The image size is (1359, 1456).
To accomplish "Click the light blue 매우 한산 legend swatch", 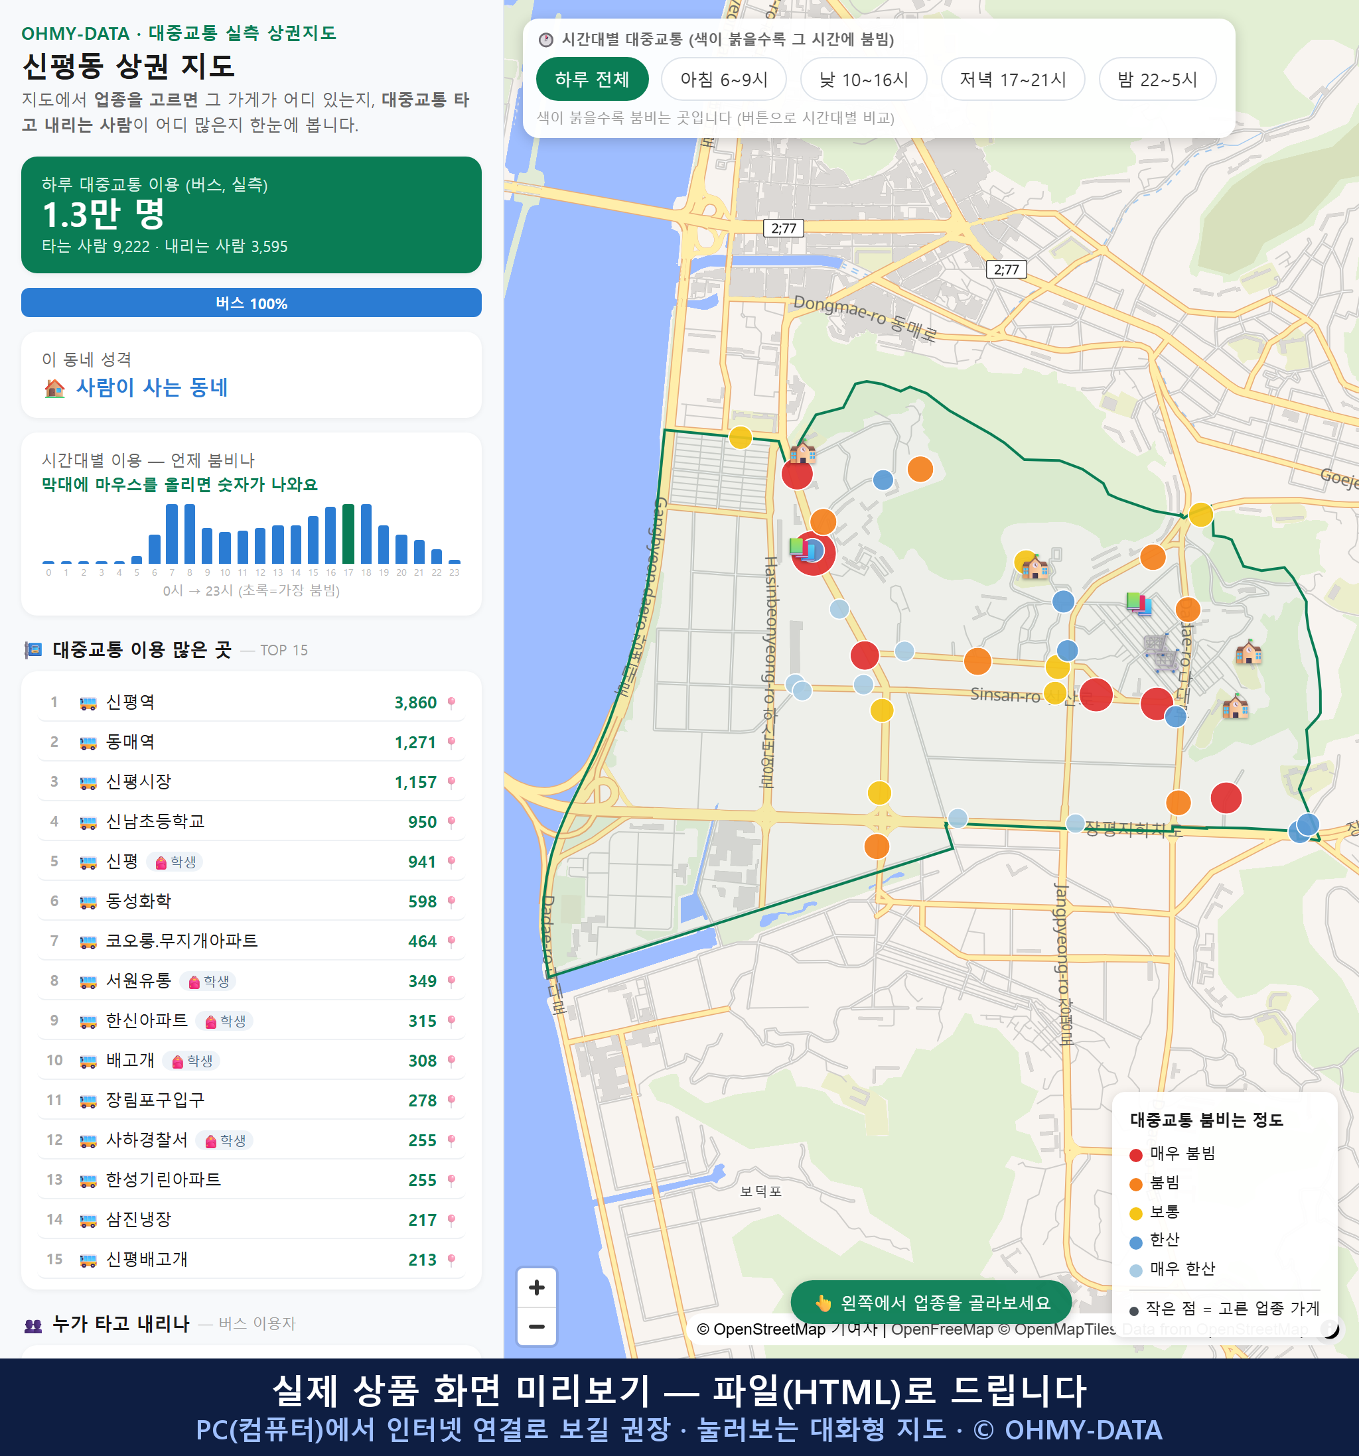I will (1135, 1271).
